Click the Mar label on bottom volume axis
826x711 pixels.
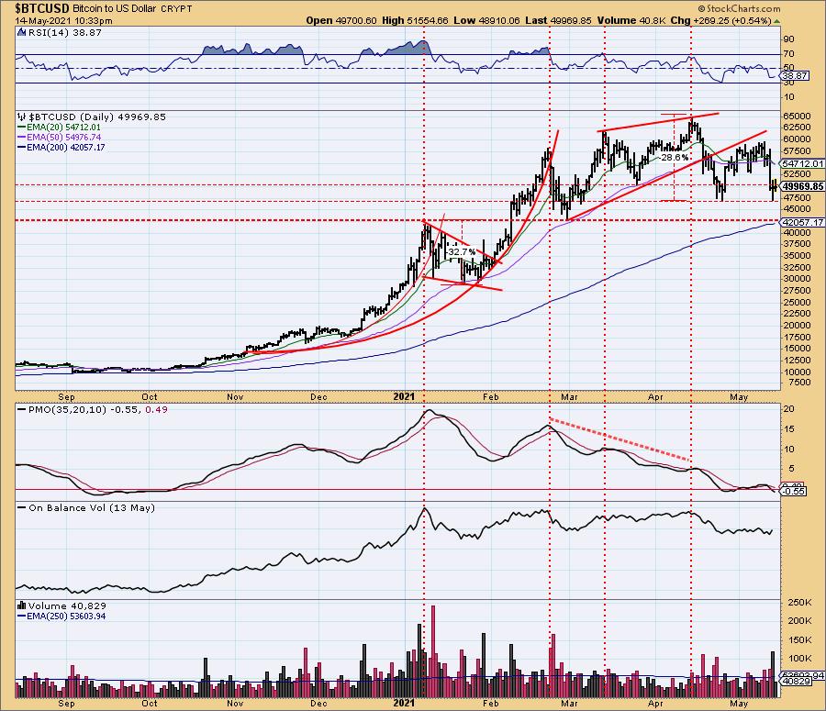pos(569,703)
